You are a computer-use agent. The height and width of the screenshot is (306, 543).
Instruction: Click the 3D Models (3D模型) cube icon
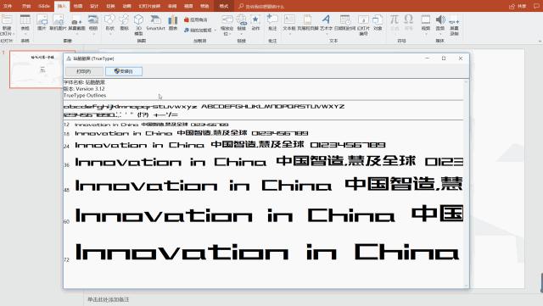(x=138, y=19)
